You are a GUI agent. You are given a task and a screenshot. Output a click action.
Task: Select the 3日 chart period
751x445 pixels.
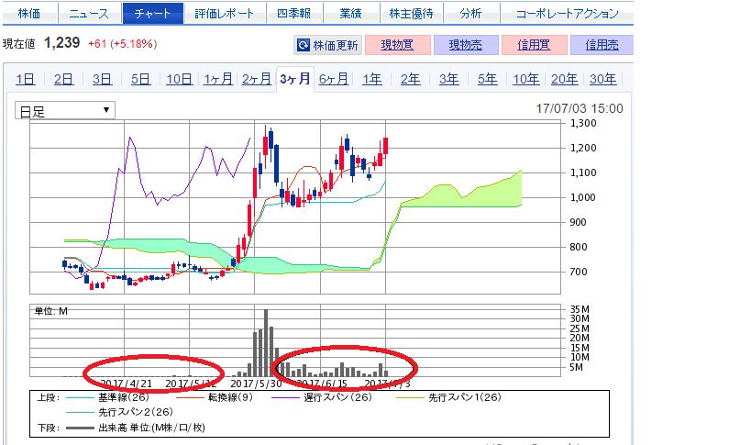[102, 79]
